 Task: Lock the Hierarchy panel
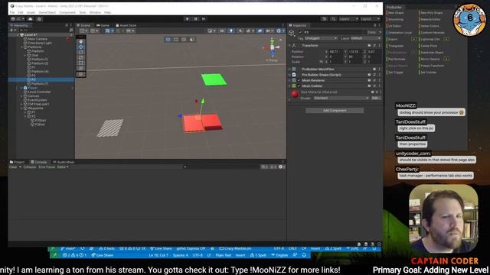pyautogui.click(x=67, y=25)
